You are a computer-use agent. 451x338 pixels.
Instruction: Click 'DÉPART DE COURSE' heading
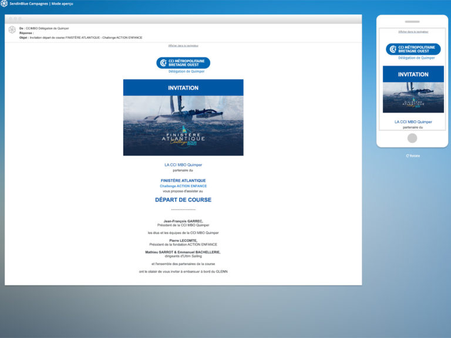point(183,200)
